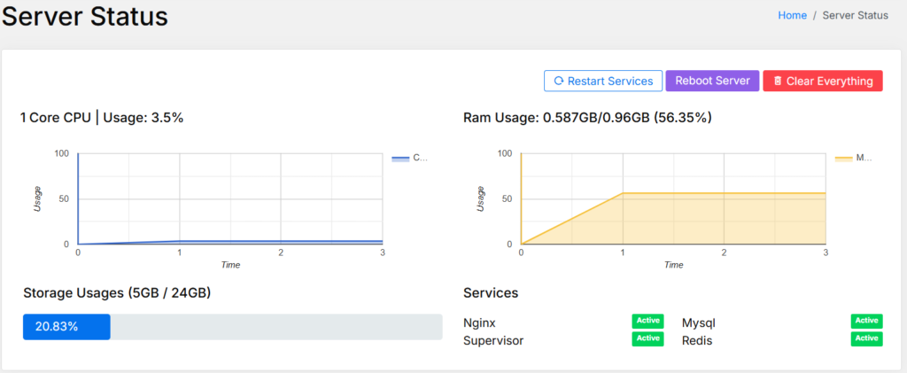
Task: Click the Active badge next to Supervisor
Action: tap(647, 338)
